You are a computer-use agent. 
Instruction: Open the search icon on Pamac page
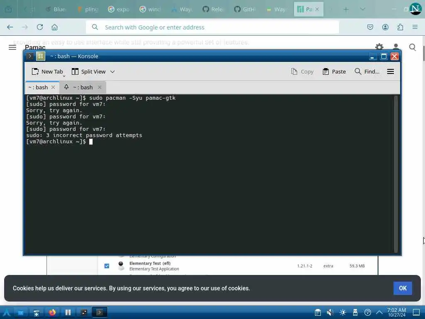coord(412,47)
